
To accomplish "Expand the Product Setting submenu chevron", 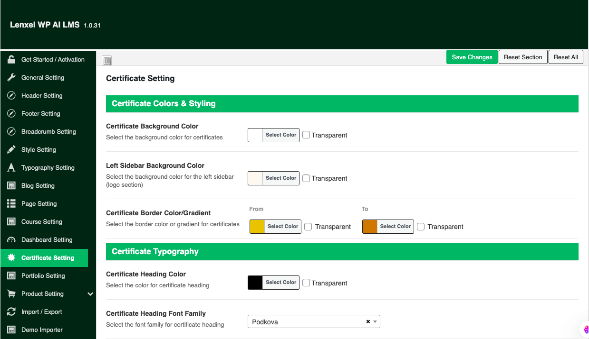I will point(90,294).
